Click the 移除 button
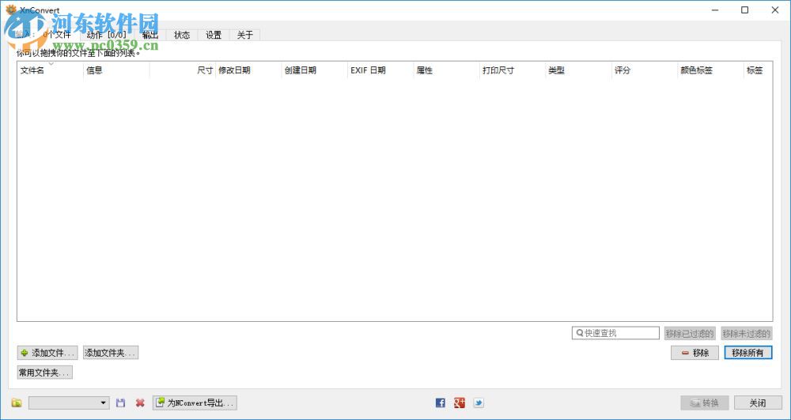Viewport: 791px width, 420px height. (x=694, y=353)
